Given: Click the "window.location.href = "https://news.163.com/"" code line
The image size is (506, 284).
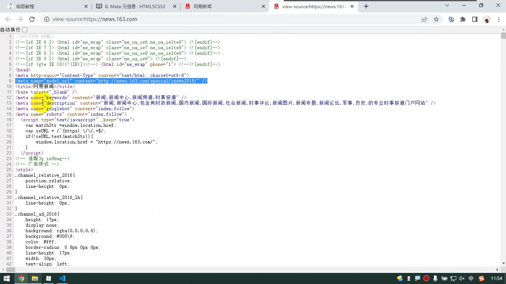Looking at the screenshot, I should 97,142.
